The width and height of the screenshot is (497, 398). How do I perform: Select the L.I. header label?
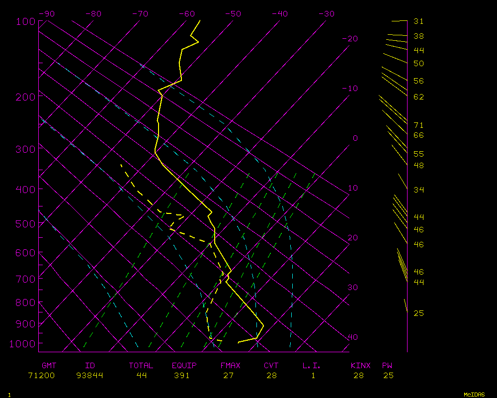312,366
